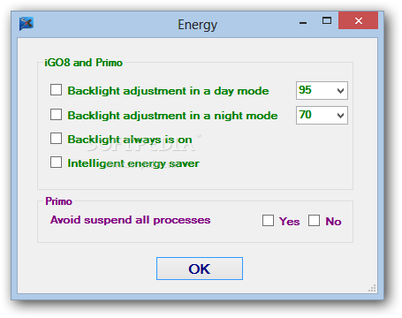Tick the Backlight always is on checkbox
This screenshot has height=318, width=402.
click(x=56, y=138)
